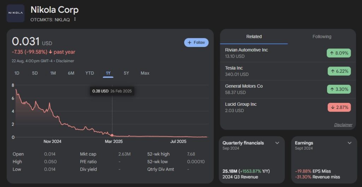Click the -31.30% Revenue miss text
This screenshot has height=187, width=362.
pyautogui.click(x=317, y=177)
